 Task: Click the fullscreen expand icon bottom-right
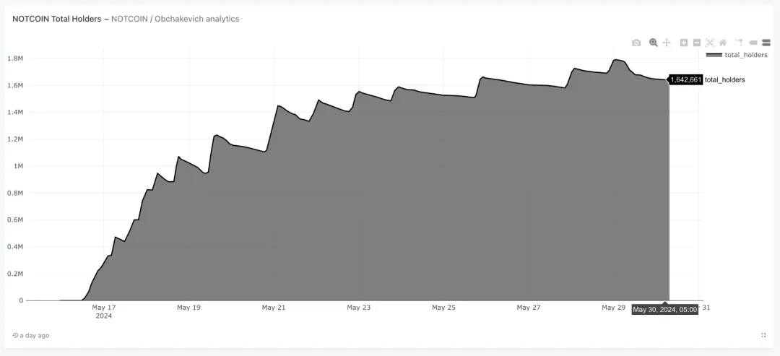pos(763,335)
